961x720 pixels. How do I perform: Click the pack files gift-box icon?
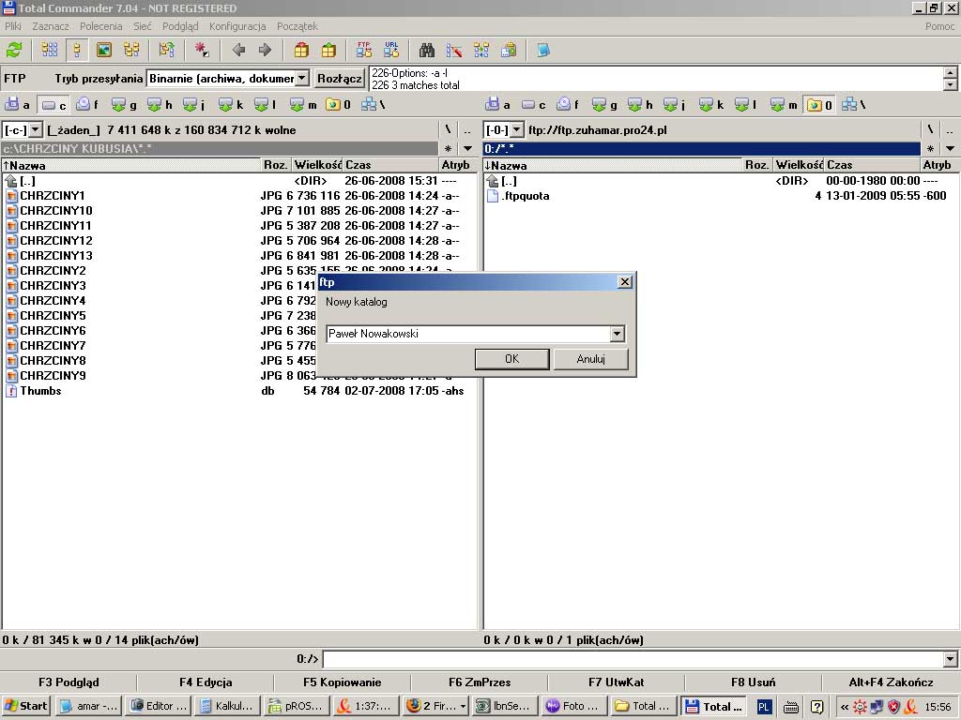tap(301, 50)
